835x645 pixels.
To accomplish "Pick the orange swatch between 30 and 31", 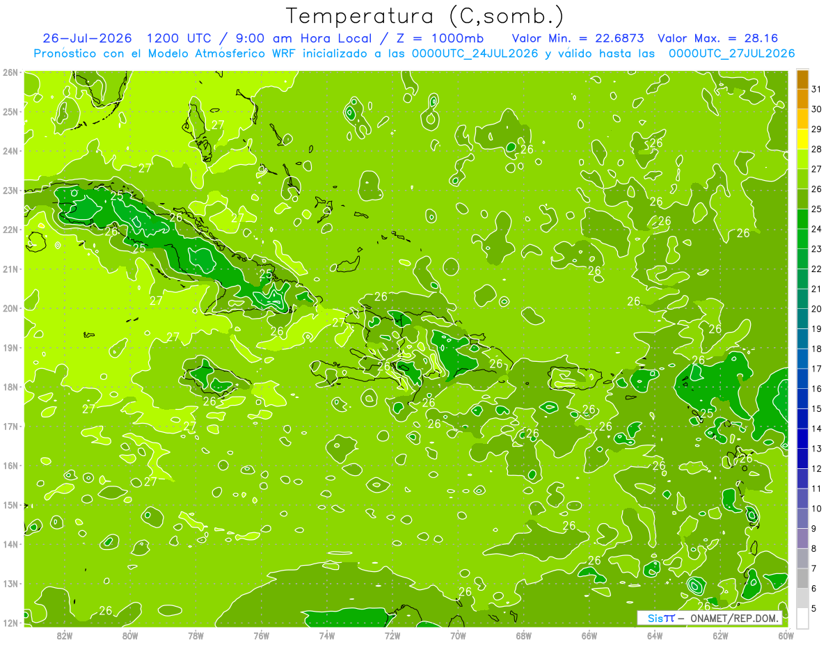I will tap(802, 99).
